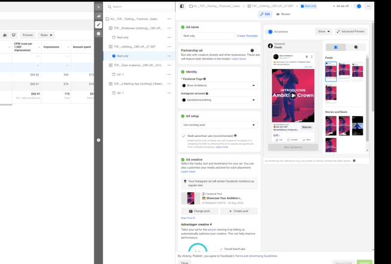Open options for TOF__clothing__CBO off ad set
This screenshot has width=391, height=264.
coord(169,46)
